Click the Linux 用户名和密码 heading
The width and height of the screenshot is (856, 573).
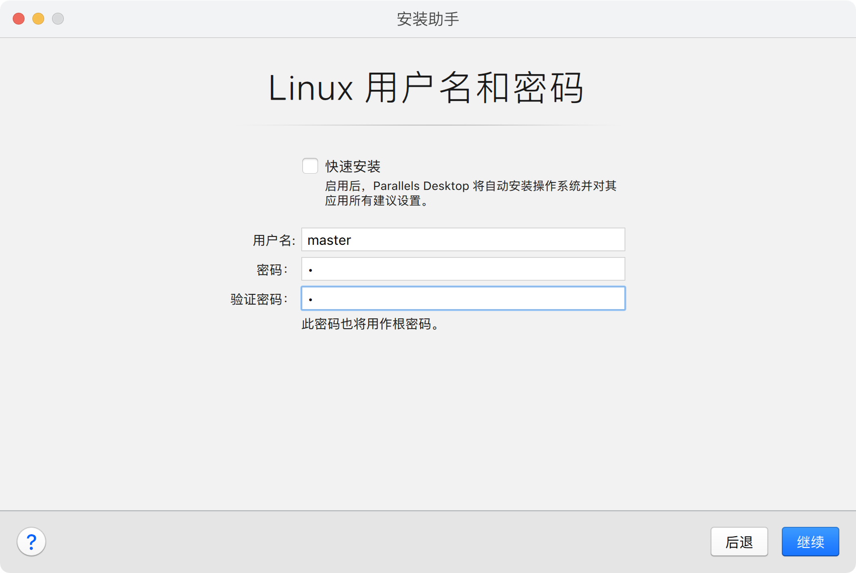[426, 88]
